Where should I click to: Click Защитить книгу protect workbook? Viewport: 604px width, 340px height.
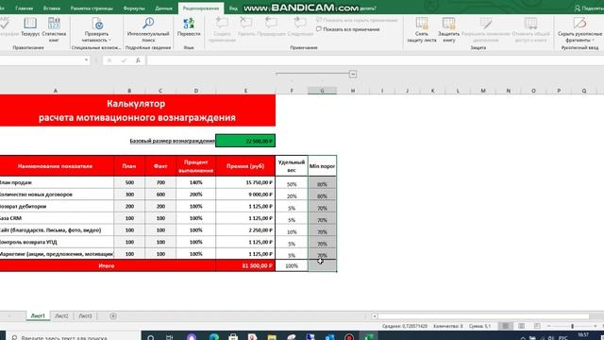pos(449,29)
